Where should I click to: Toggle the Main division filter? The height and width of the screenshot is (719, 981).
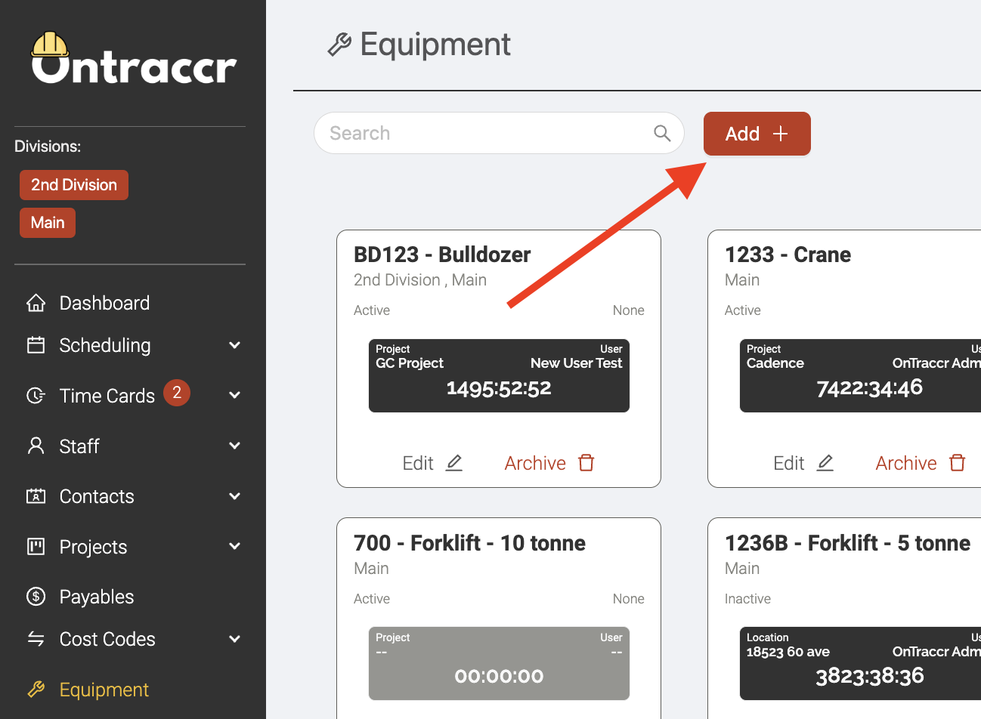coord(48,223)
